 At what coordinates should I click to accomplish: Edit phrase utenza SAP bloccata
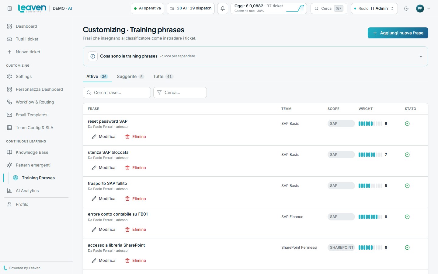coord(103,168)
